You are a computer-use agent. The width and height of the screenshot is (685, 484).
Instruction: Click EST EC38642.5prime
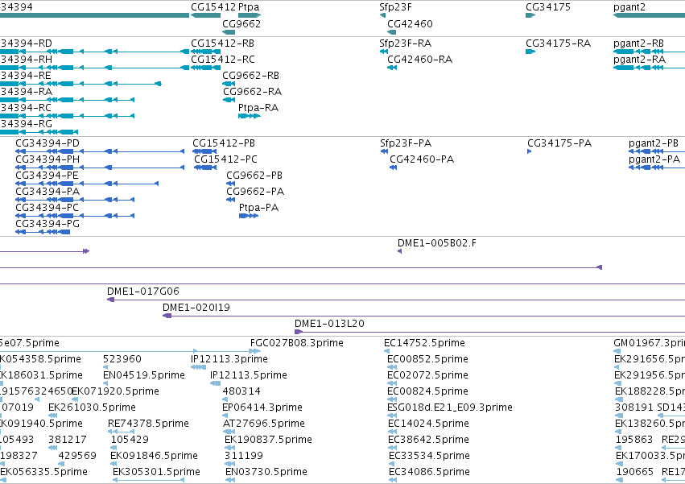[428, 440]
